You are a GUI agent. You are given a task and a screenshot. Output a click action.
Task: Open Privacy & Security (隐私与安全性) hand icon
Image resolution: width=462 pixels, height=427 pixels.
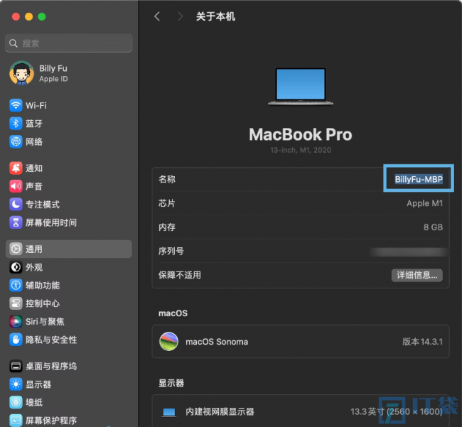16,340
